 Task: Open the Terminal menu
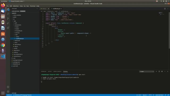coord(33,6)
